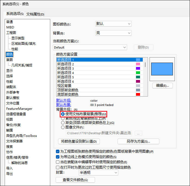This screenshot has width=190, height=186.
Task: Select 选择 in options tree
Action: pyautogui.click(x=9, y=76)
